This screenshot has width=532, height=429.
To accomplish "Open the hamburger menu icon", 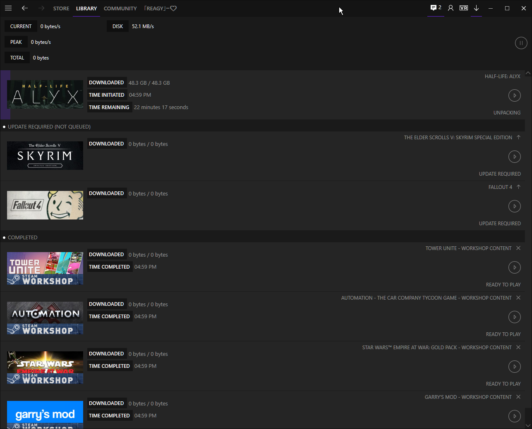I will click(x=8, y=8).
